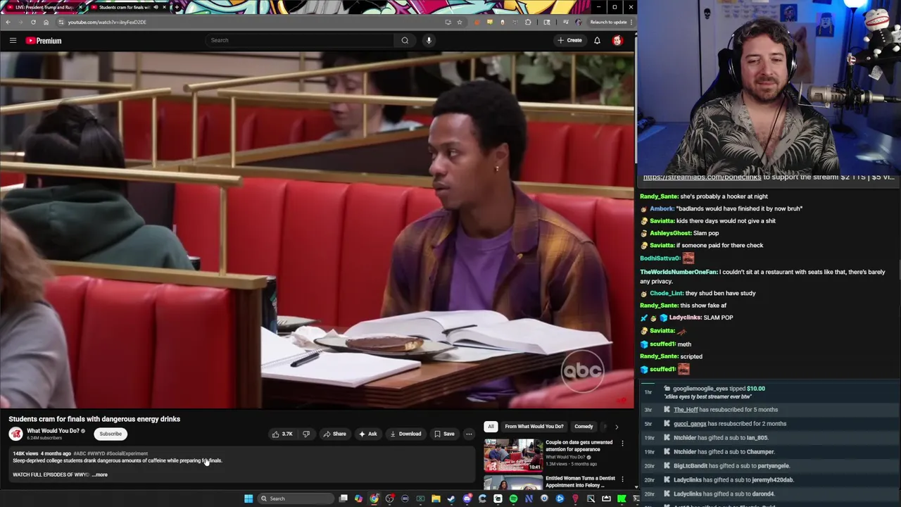Open Task View on taskbar
The height and width of the screenshot is (507, 901).
343,499
